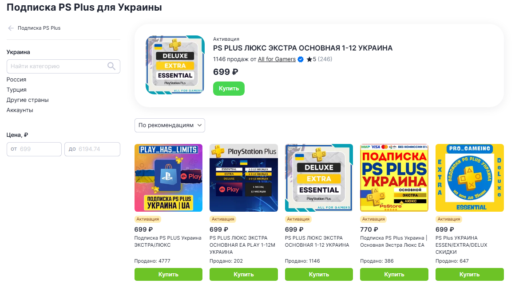This screenshot has height=287, width=515.
Task: Focus the Найти категорию search field
Action: pyautogui.click(x=63, y=66)
